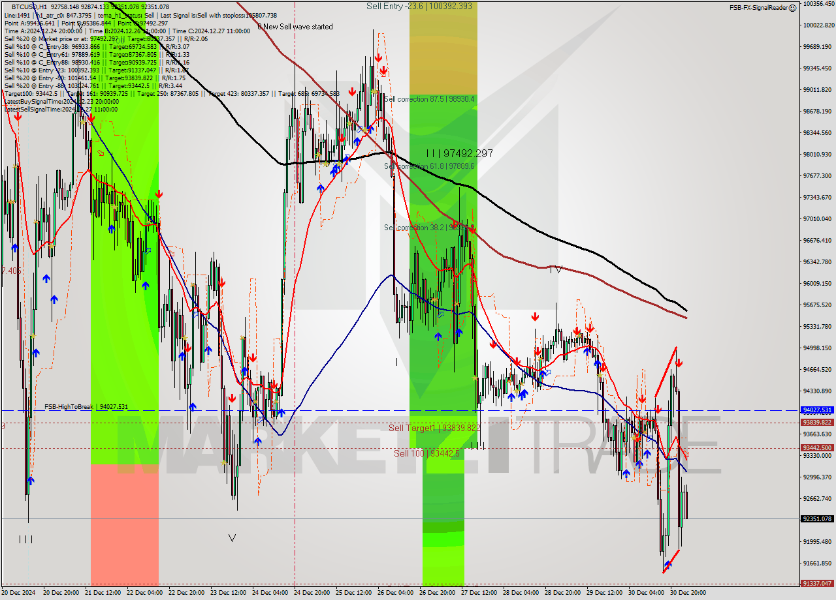
Task: Click the 'Time A:2024.12.24 20:00:00' info line
Action: (127, 31)
